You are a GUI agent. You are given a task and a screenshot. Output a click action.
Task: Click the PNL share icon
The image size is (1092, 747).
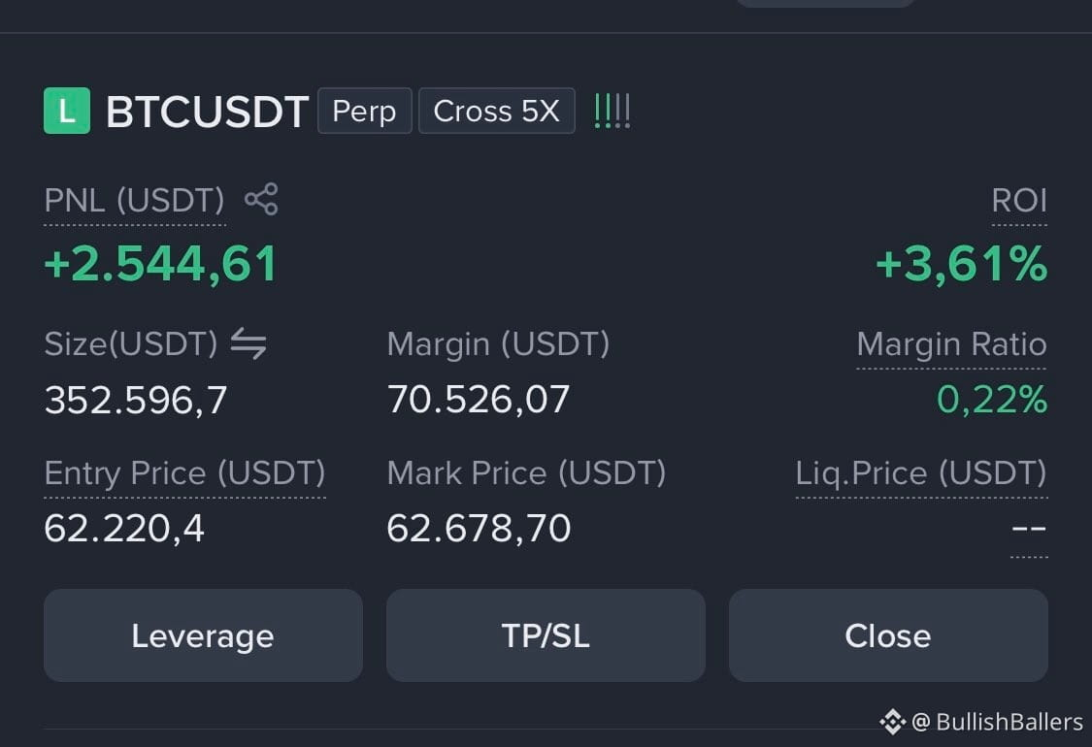261,199
